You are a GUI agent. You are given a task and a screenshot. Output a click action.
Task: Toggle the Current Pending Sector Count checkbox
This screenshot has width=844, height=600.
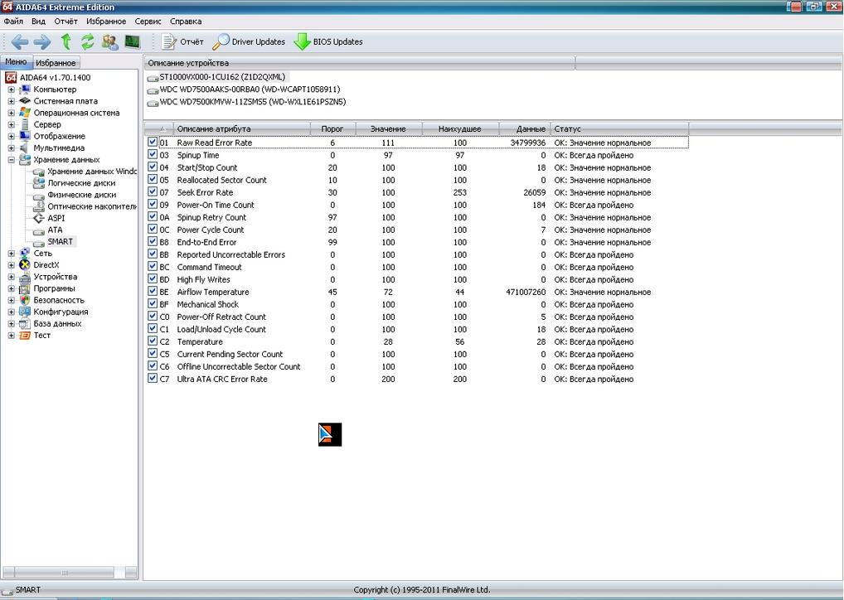click(x=153, y=354)
